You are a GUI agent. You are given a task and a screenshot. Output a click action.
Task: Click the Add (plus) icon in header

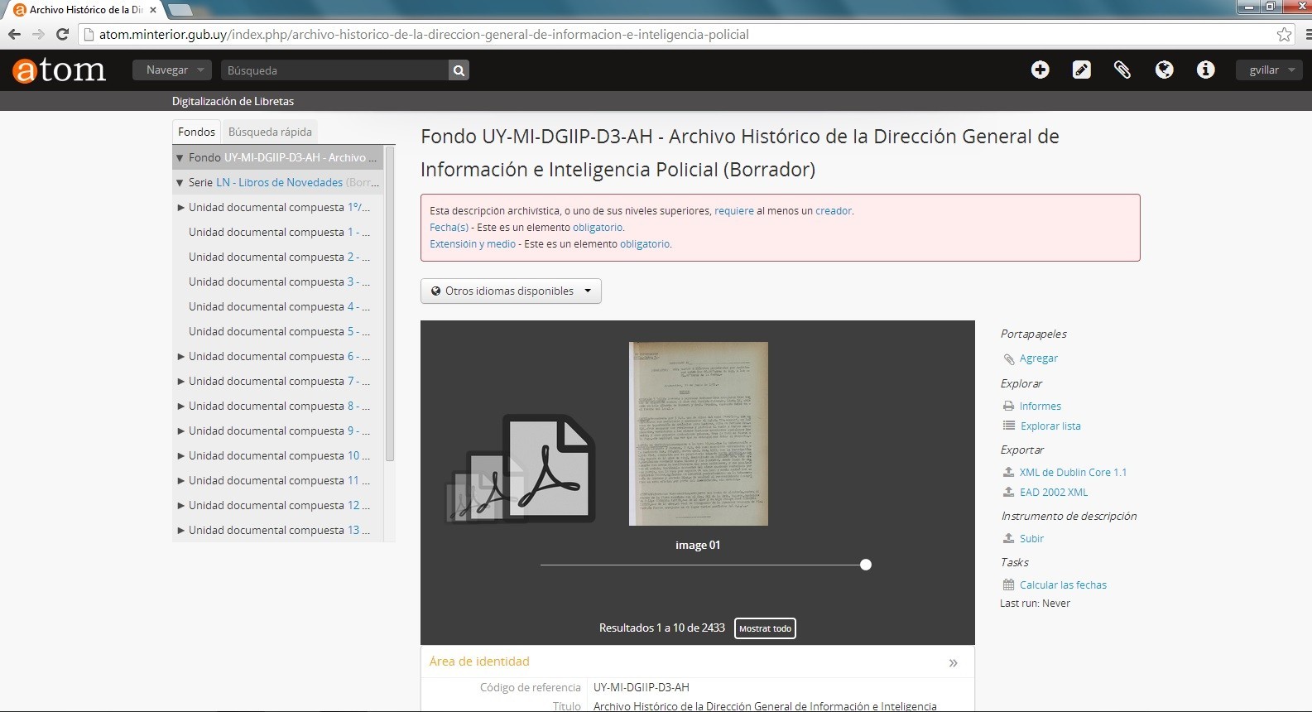pos(1040,70)
